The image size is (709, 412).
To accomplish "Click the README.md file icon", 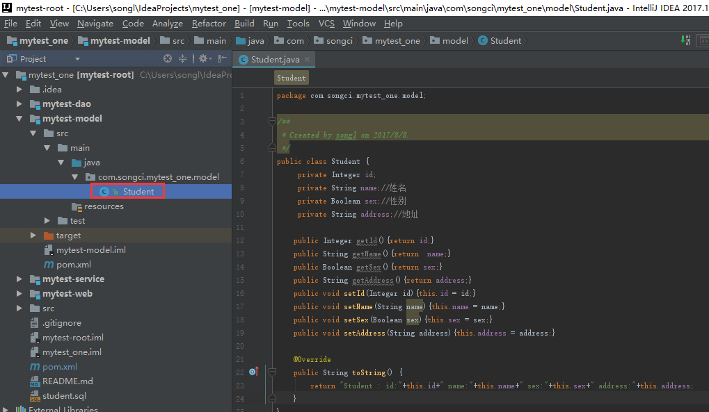I will tap(35, 381).
